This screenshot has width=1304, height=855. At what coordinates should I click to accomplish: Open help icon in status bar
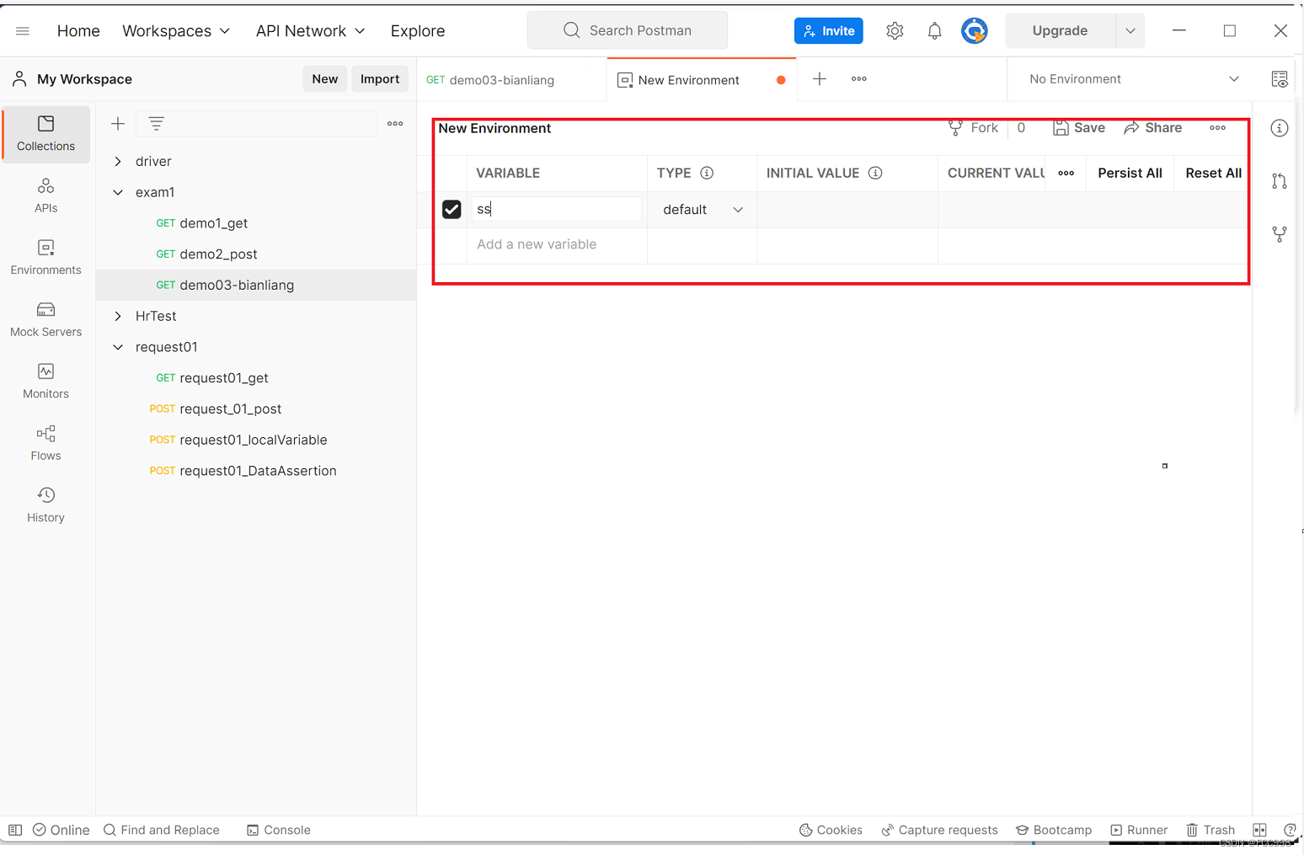[x=1290, y=830]
